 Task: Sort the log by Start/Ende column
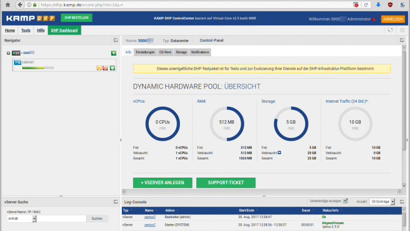point(247,210)
